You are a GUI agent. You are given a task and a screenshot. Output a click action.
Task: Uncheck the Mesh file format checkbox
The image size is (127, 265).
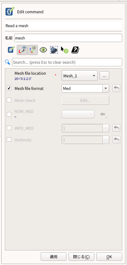coord(9,88)
